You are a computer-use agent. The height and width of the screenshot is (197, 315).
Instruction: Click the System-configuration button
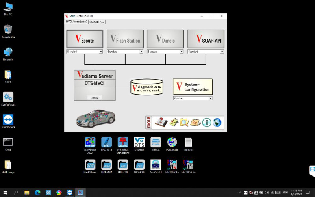pos(193,87)
